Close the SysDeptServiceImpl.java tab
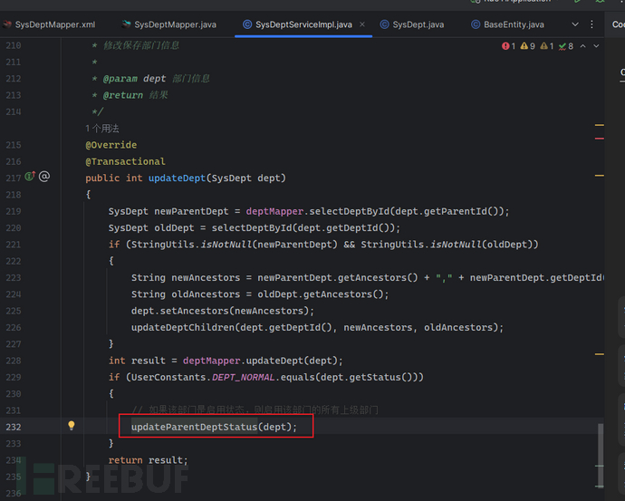This screenshot has height=501, width=625. (x=362, y=24)
